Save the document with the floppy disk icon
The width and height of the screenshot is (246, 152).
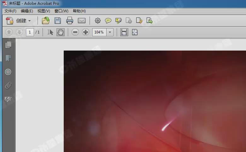[58, 21]
